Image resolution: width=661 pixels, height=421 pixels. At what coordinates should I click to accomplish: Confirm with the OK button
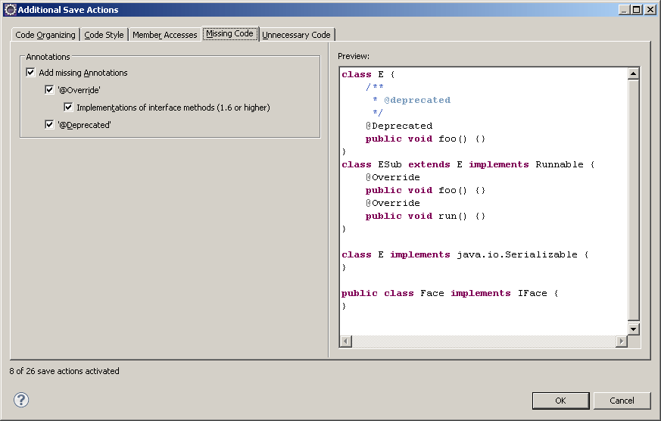[560, 401]
